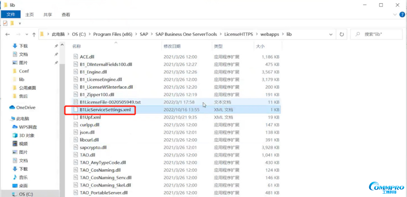Select 此电脑 in the navigation pane

tap(23, 119)
